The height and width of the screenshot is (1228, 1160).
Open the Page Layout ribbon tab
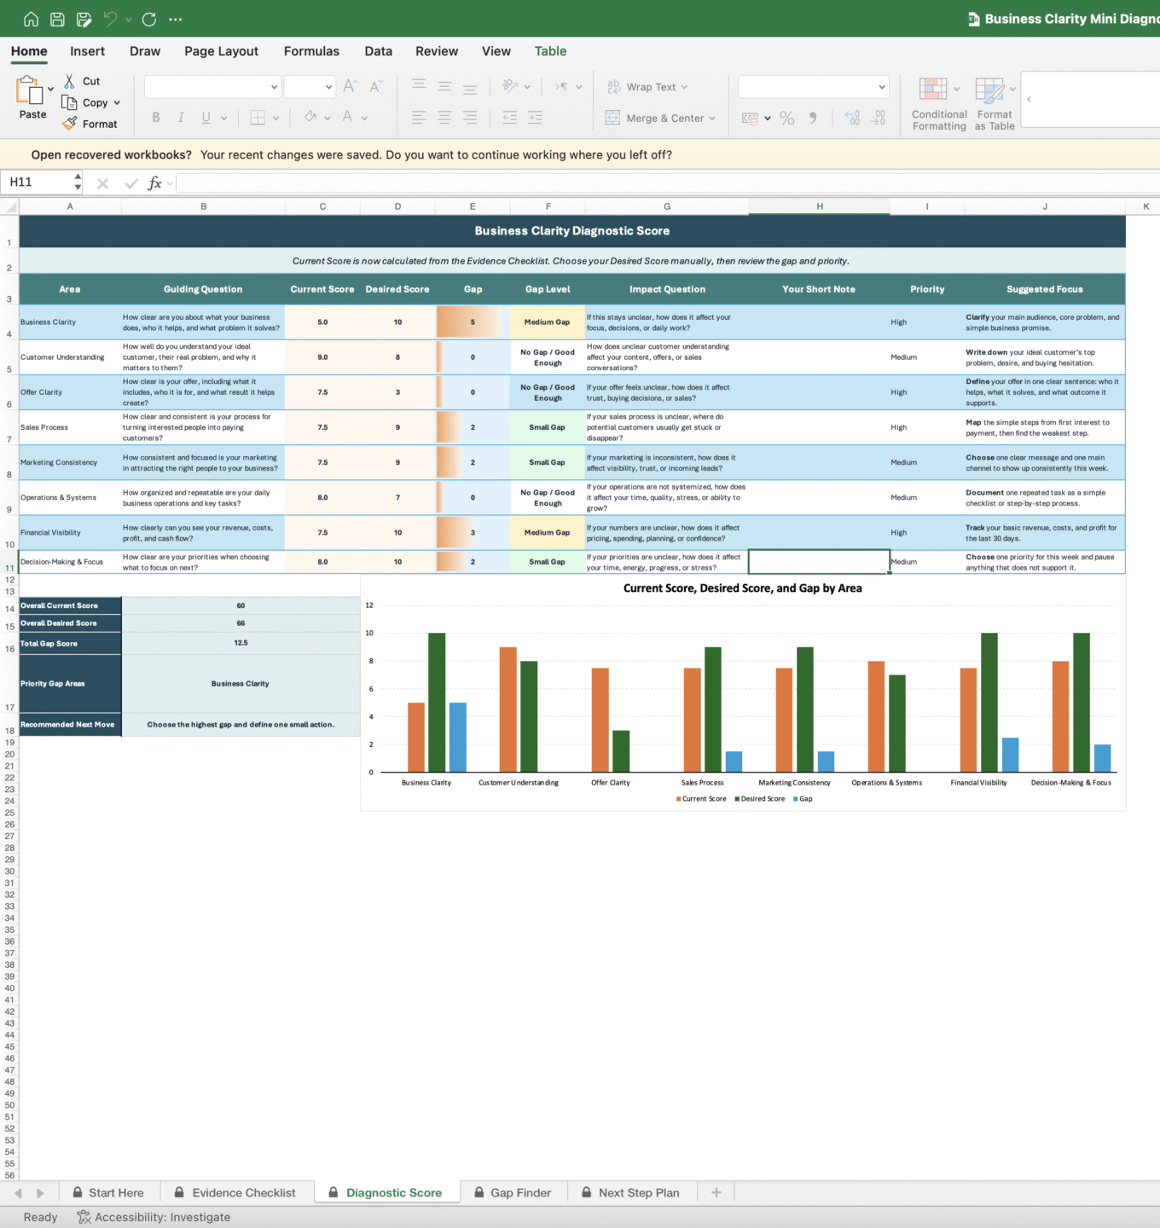[x=221, y=51]
